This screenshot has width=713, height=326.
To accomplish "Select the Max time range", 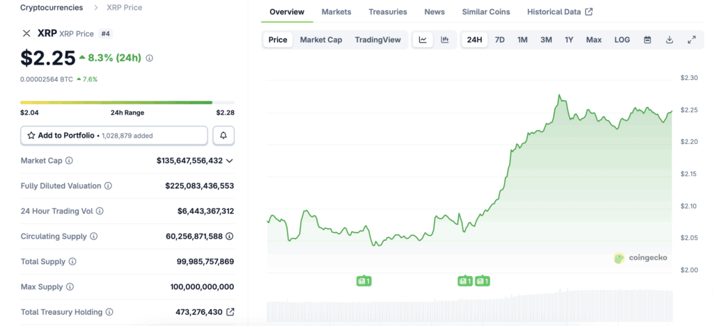I will click(x=594, y=40).
